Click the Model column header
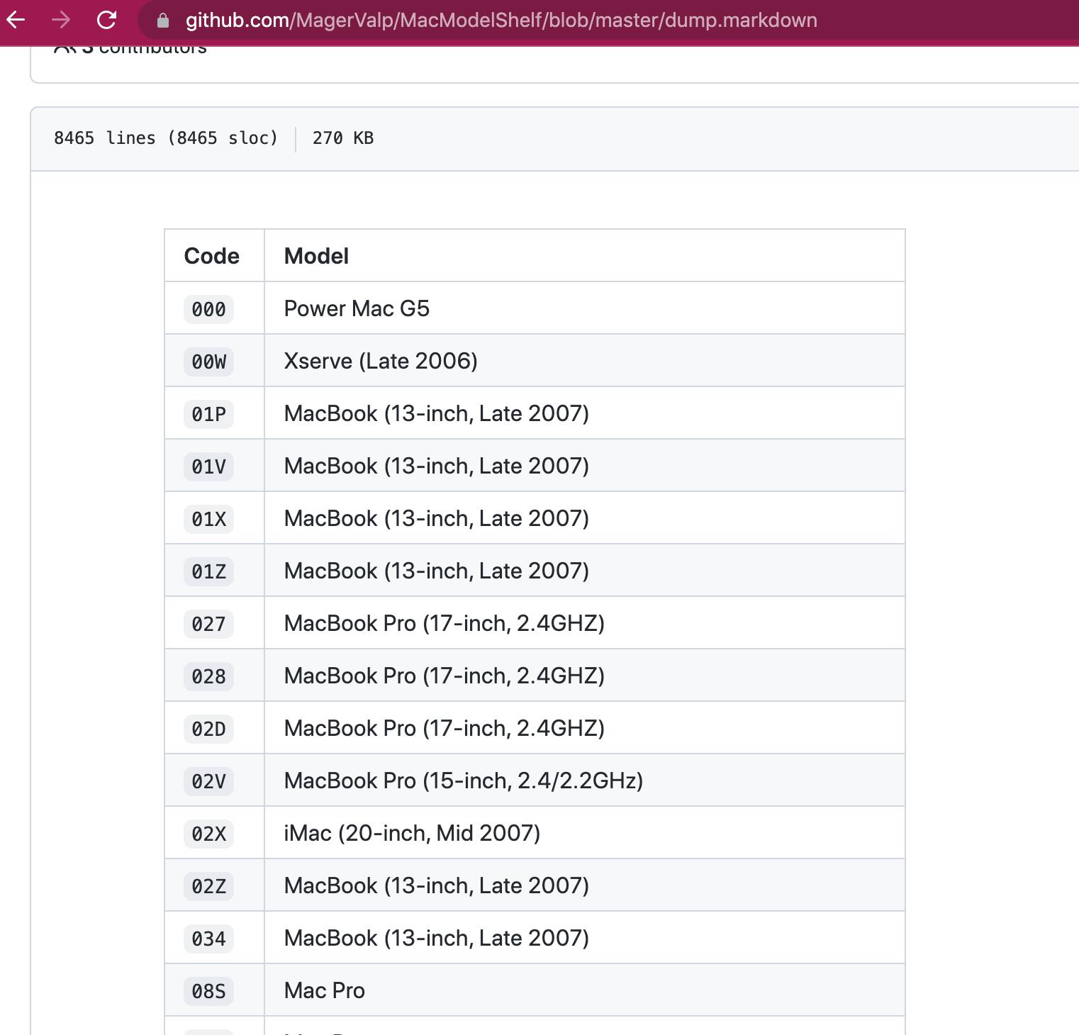1079x1035 pixels. [x=316, y=256]
